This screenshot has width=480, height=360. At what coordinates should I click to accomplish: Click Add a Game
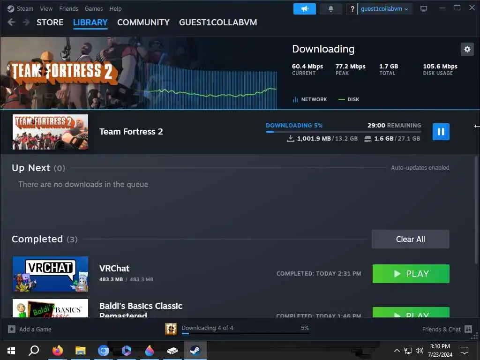click(x=30, y=329)
